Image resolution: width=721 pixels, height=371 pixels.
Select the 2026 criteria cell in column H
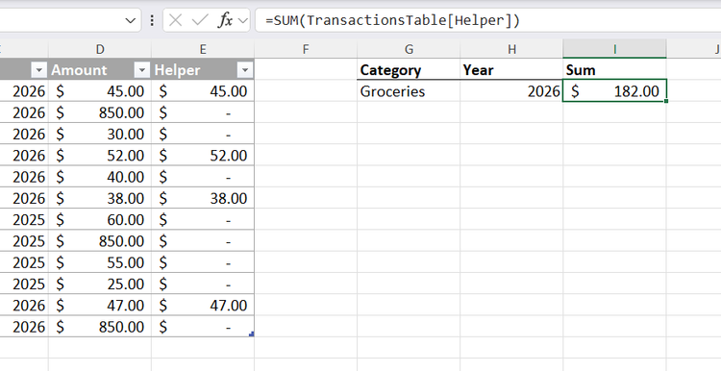511,91
